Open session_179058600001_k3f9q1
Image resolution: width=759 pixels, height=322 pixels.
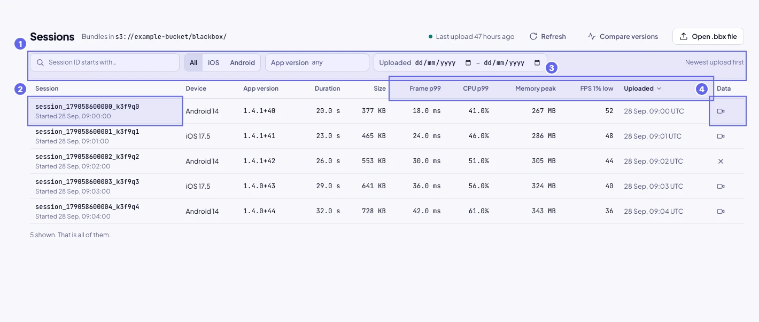[x=87, y=132]
